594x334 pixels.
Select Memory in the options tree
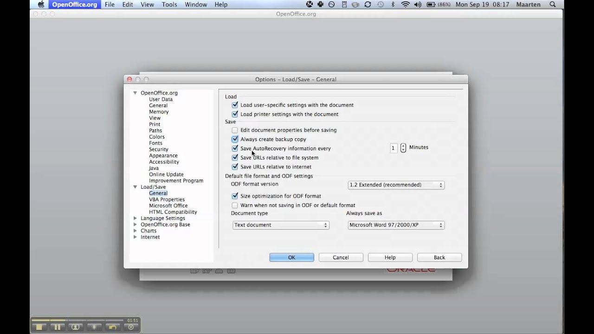tap(159, 112)
